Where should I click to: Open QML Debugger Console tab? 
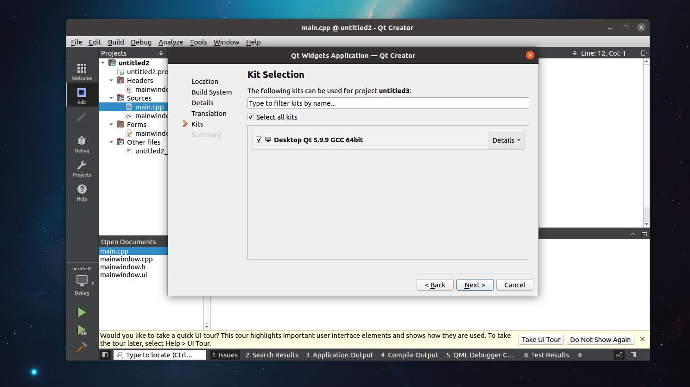[480, 355]
